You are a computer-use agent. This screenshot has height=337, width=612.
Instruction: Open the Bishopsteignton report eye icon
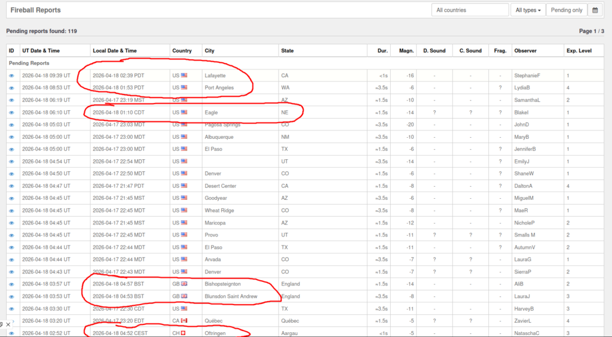(x=11, y=284)
